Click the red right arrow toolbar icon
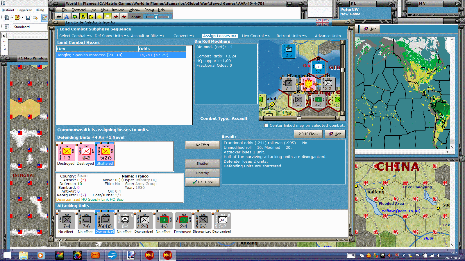Image resolution: width=465 pixels, height=261 pixels. point(124,17)
